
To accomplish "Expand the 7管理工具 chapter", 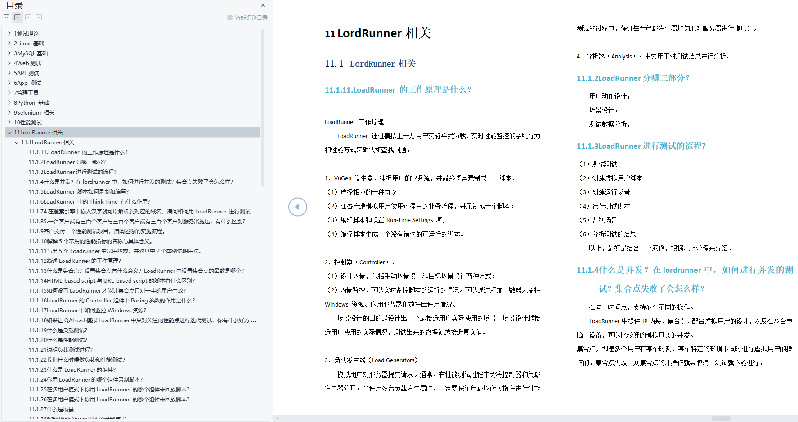I will (9, 93).
